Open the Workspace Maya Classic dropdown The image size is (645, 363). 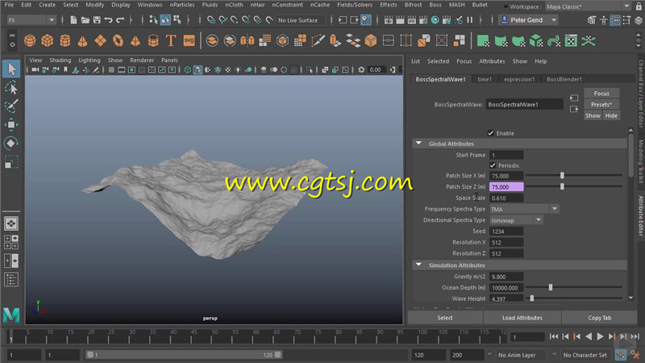tap(588, 6)
